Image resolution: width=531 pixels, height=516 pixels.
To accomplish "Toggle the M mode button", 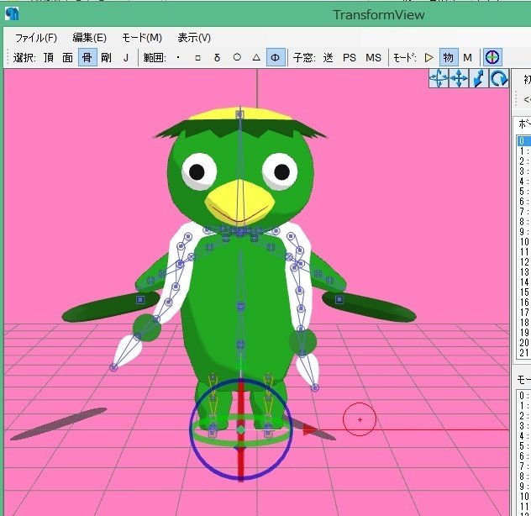I will (468, 58).
